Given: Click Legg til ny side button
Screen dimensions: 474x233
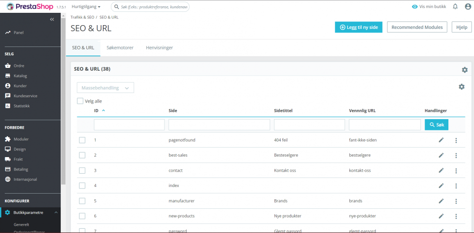Looking at the screenshot, I should [x=358, y=27].
